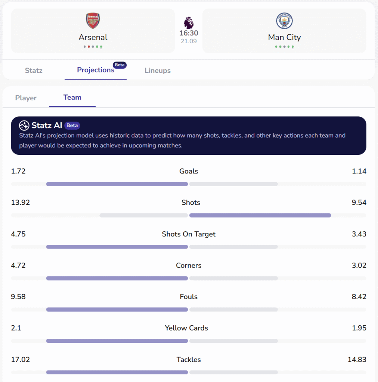Click the Beta badge on Projections
This screenshot has width=378, height=382.
[120, 65]
